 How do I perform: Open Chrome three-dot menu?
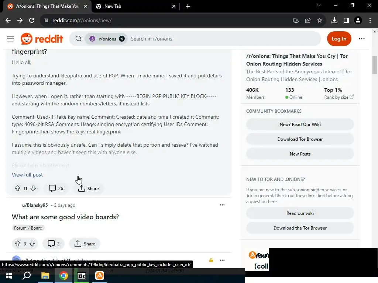tap(370, 21)
